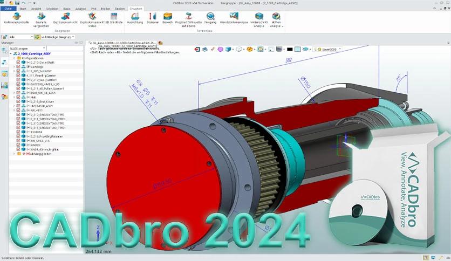Viewport: 451px width, 261px height.
Task: Uncheck the 2_210_OuterShaft part checkbox
Action: [x=18, y=63]
